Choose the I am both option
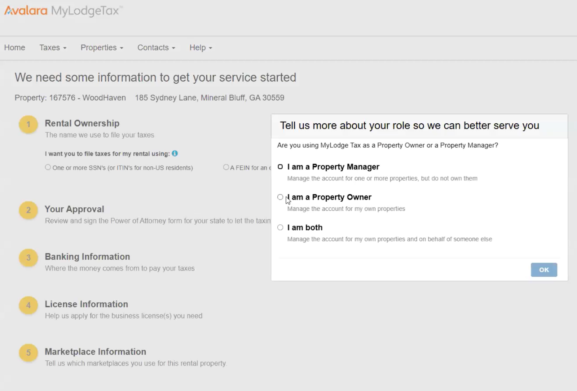 tap(280, 227)
